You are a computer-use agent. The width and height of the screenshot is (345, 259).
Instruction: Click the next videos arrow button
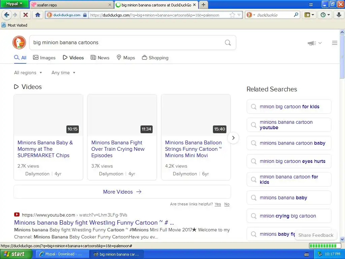point(233,138)
